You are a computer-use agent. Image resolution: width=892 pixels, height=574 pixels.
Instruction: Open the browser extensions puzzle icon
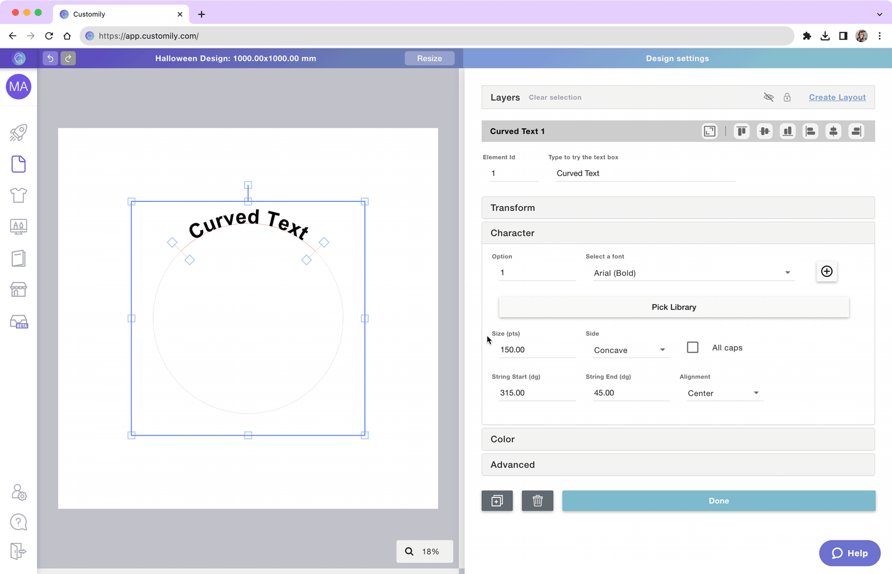[x=807, y=36]
